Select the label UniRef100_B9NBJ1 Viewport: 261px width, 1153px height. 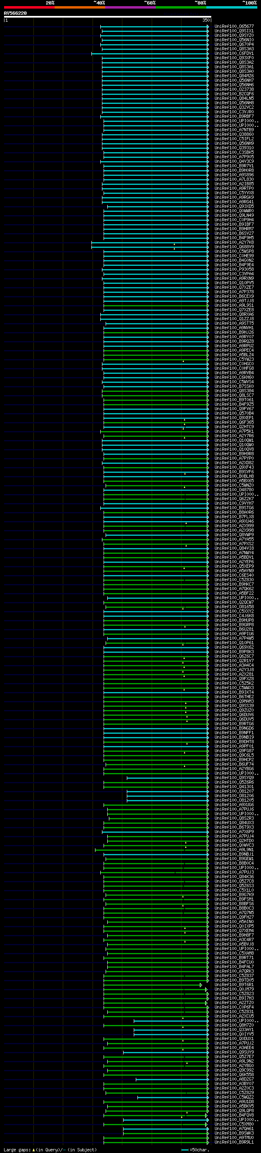click(234, 854)
